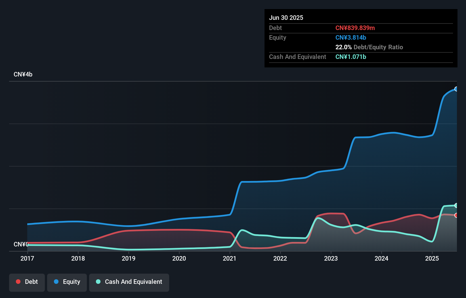The width and height of the screenshot is (466, 298).
Task: Click the red Debt legend dot
Action: pyautogui.click(x=18, y=282)
